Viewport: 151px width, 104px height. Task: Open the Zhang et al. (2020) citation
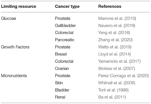tap(115, 40)
